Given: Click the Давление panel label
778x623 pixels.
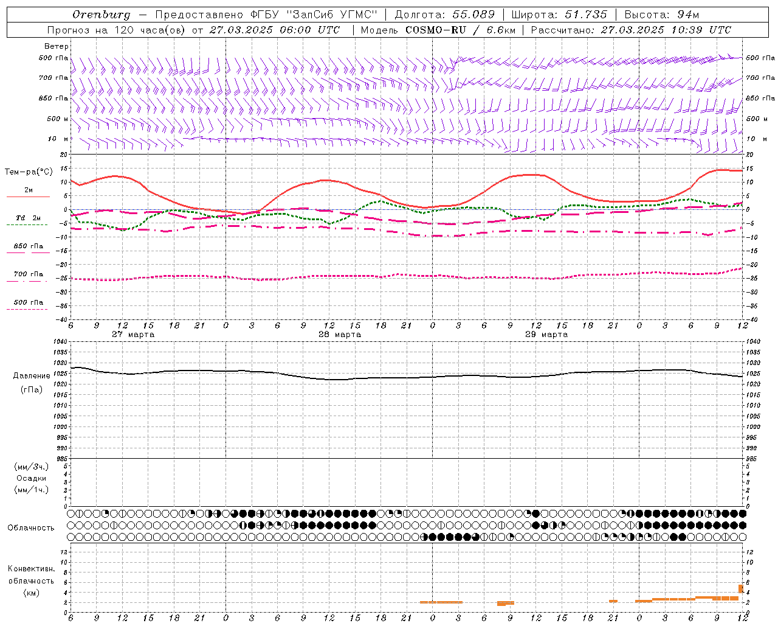Looking at the screenshot, I should 32,376.
